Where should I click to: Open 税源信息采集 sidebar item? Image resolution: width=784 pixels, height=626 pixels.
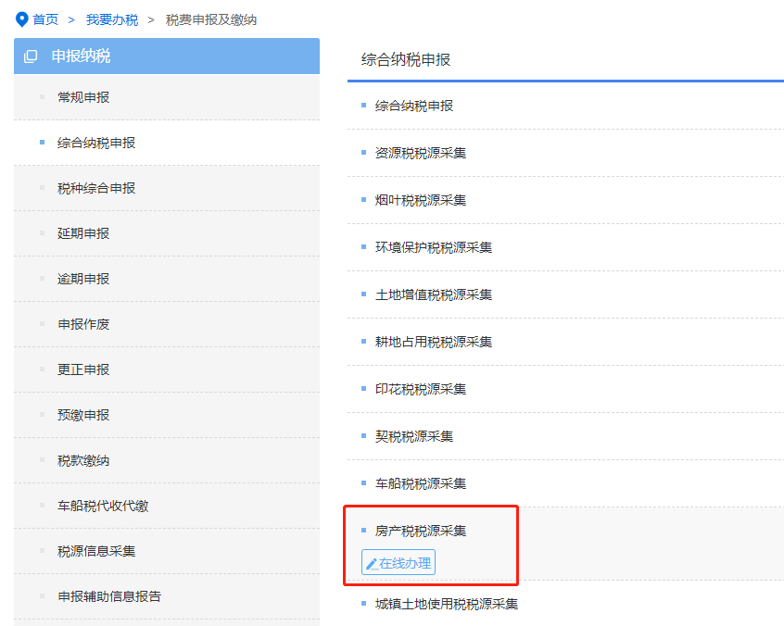click(x=96, y=551)
